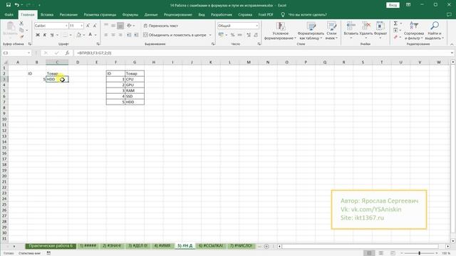The height and width of the screenshot is (256, 456).
Task: Open Формат cells menu
Action: tap(380, 31)
